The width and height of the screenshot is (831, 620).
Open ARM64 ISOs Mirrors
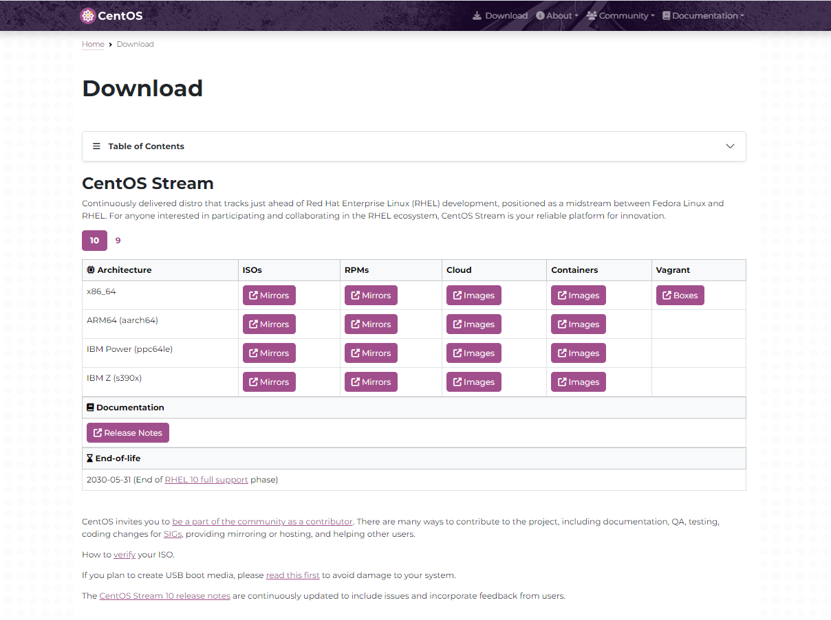tap(269, 324)
